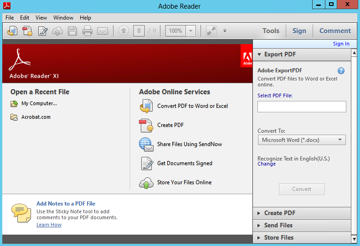Expand the Send Files panel section
The image size is (360, 246).
pos(302,226)
